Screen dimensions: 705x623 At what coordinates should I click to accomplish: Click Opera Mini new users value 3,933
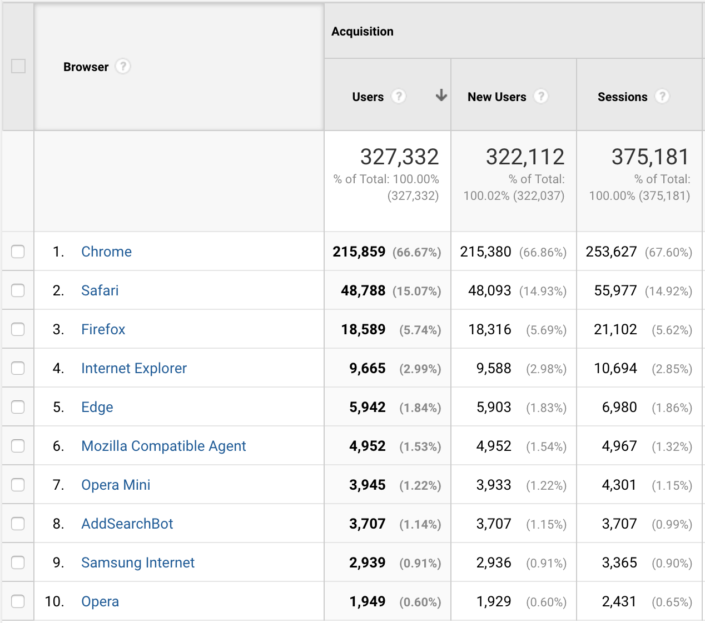494,485
